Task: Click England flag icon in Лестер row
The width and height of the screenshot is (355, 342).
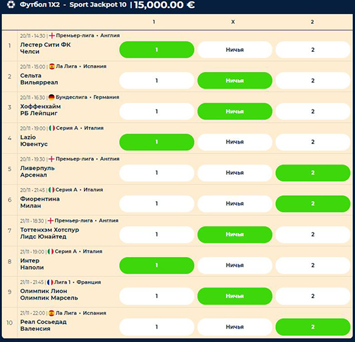Action: tap(52, 35)
